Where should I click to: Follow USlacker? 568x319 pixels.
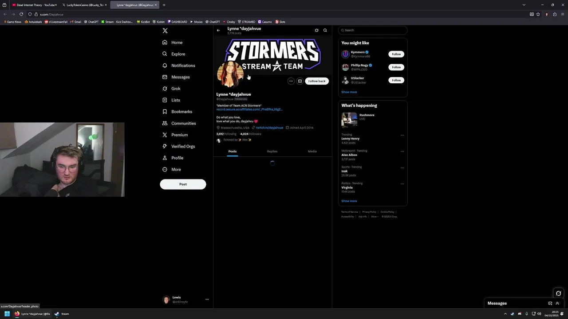[x=396, y=80]
